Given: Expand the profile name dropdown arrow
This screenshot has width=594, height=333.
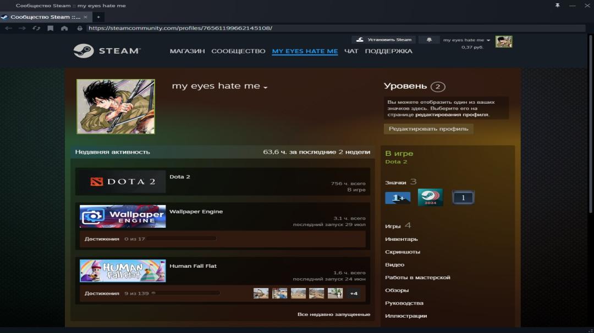Looking at the screenshot, I should (266, 87).
